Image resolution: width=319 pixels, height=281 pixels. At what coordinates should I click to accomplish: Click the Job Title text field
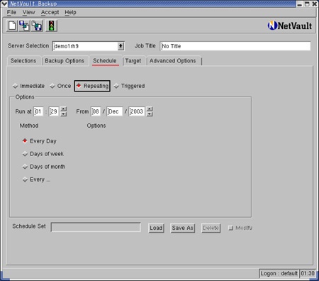coord(235,46)
